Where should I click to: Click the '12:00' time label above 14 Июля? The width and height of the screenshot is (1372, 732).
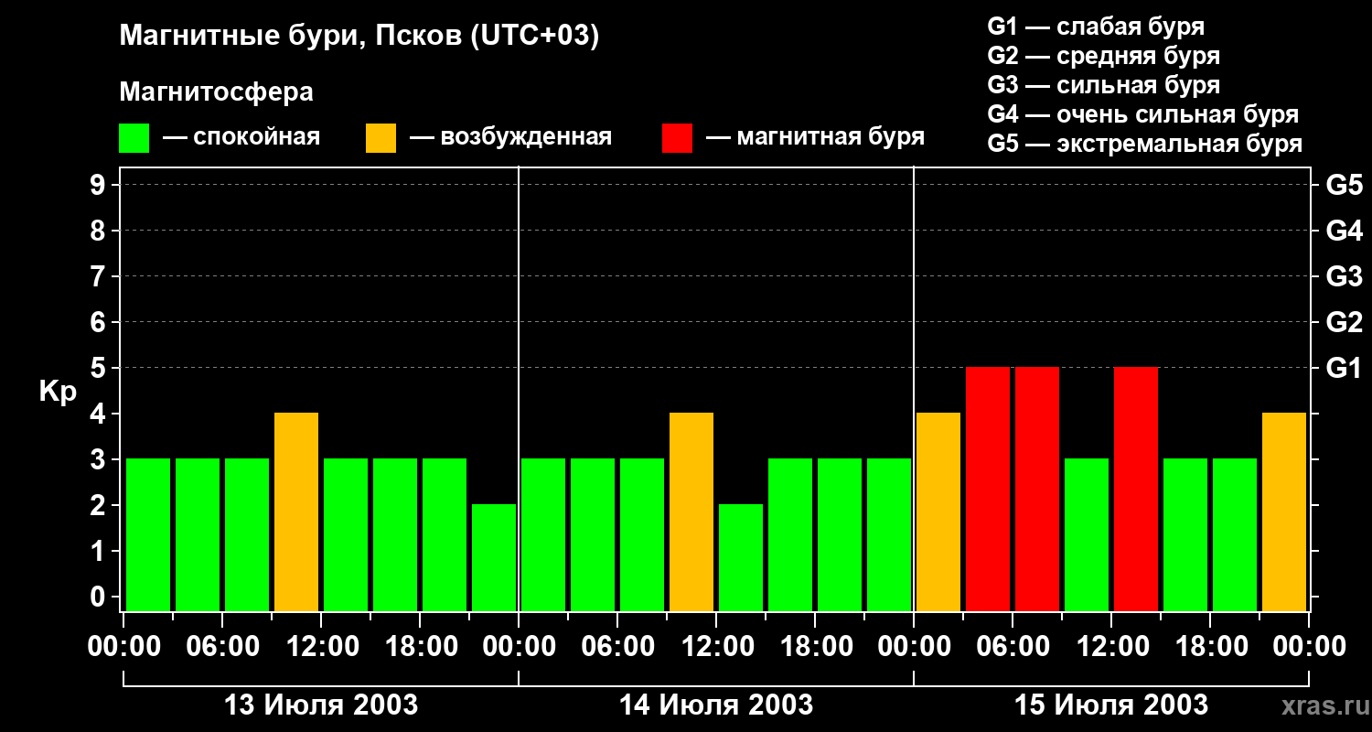tap(716, 647)
